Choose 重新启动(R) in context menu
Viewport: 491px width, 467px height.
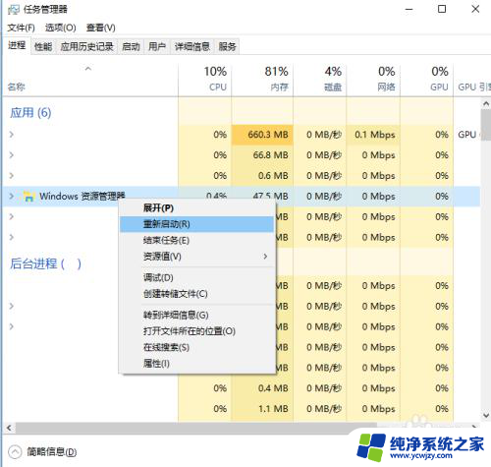click(196, 224)
